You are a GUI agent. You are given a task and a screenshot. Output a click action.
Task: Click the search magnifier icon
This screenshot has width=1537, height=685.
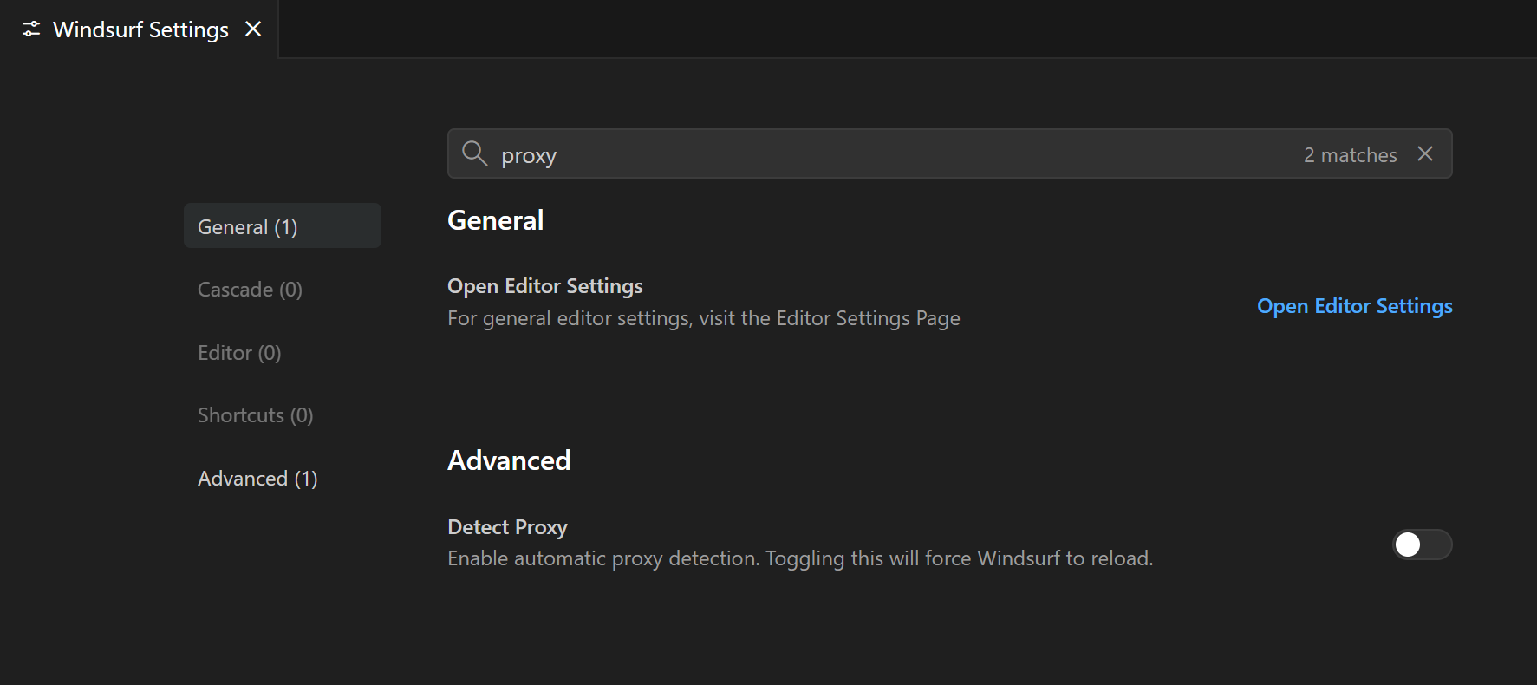pyautogui.click(x=474, y=153)
